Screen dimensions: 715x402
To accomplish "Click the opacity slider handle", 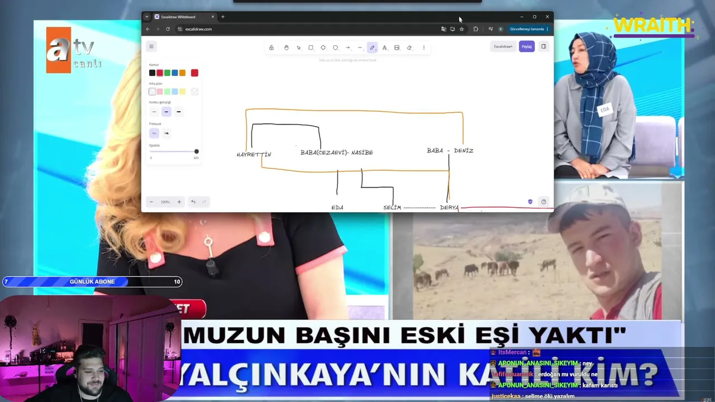I will pyautogui.click(x=197, y=151).
